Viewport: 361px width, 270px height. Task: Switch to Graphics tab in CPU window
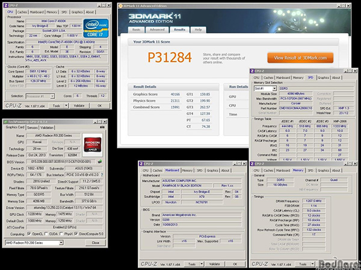(77, 12)
